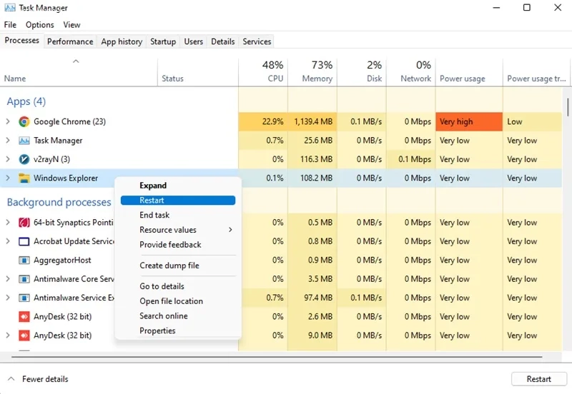Switch to the Performance tab
Image resolution: width=572 pixels, height=394 pixels.
click(x=70, y=41)
